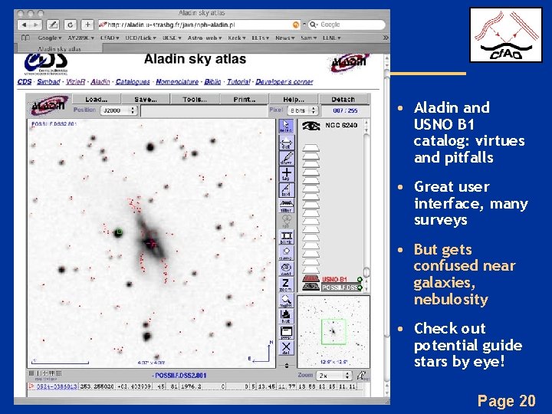Click the Tools... button

(195, 99)
